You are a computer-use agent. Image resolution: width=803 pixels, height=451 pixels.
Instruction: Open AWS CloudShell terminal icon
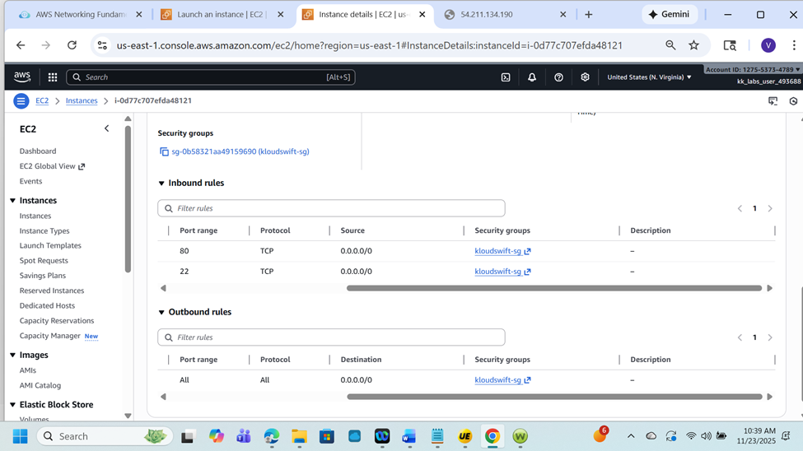tap(506, 77)
